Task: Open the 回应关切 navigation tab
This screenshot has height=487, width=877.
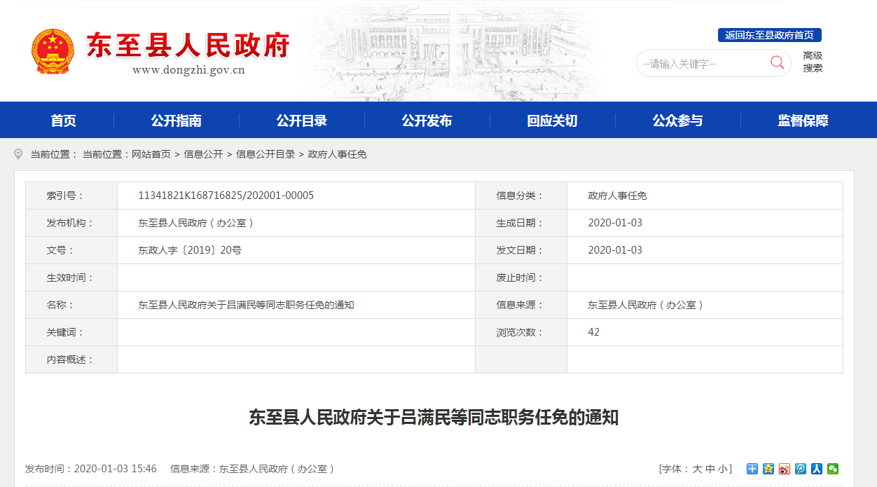Action: click(553, 121)
